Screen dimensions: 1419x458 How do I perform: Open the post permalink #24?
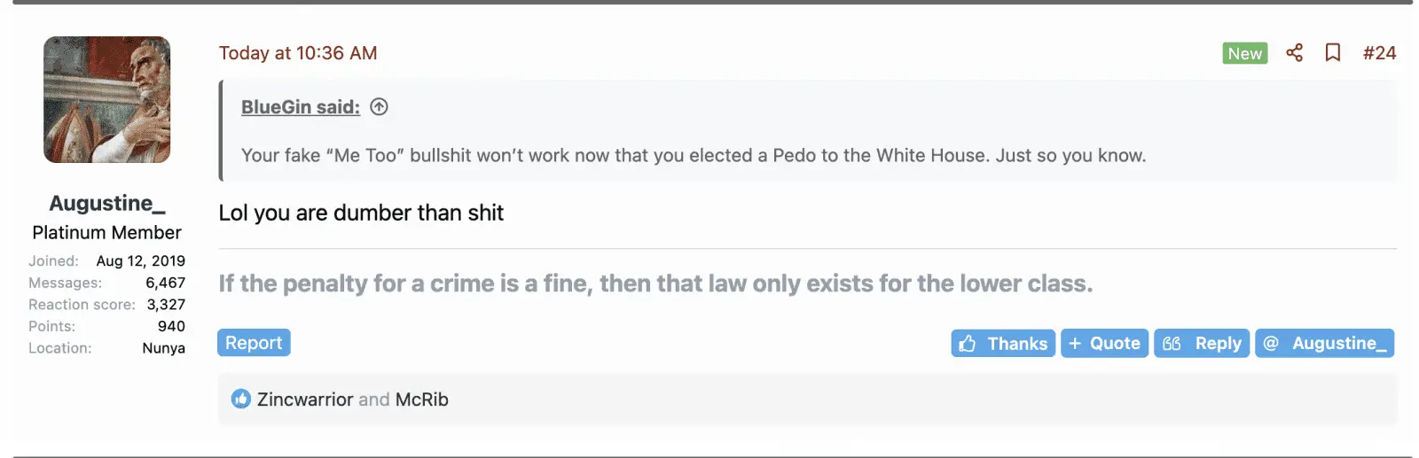tap(1379, 53)
